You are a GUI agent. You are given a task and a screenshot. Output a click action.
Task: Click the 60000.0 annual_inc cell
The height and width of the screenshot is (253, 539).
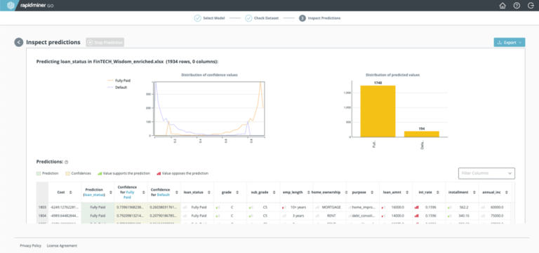(x=495, y=207)
